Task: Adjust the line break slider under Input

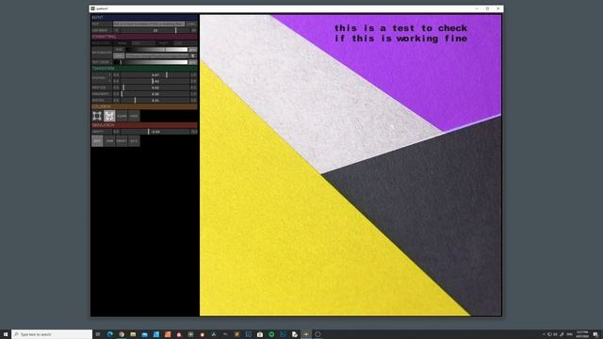Action: click(x=155, y=30)
